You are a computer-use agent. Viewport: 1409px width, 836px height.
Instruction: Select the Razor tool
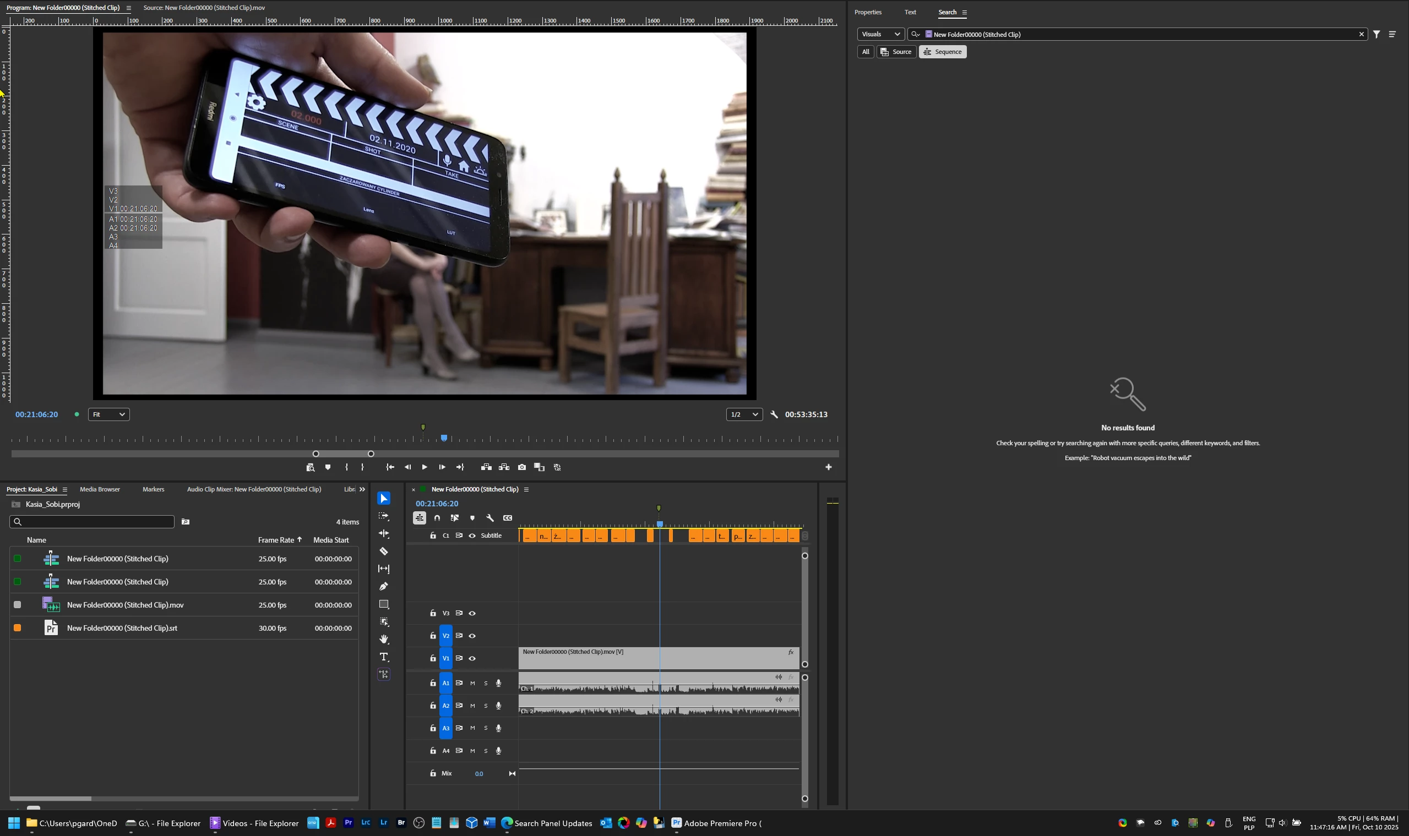click(384, 551)
